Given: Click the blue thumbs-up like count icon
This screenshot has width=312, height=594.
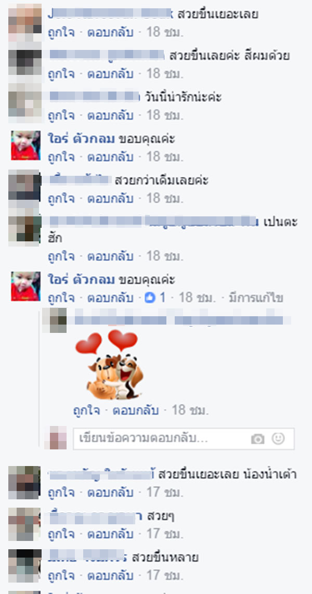Looking at the screenshot, I should pyautogui.click(x=150, y=298).
